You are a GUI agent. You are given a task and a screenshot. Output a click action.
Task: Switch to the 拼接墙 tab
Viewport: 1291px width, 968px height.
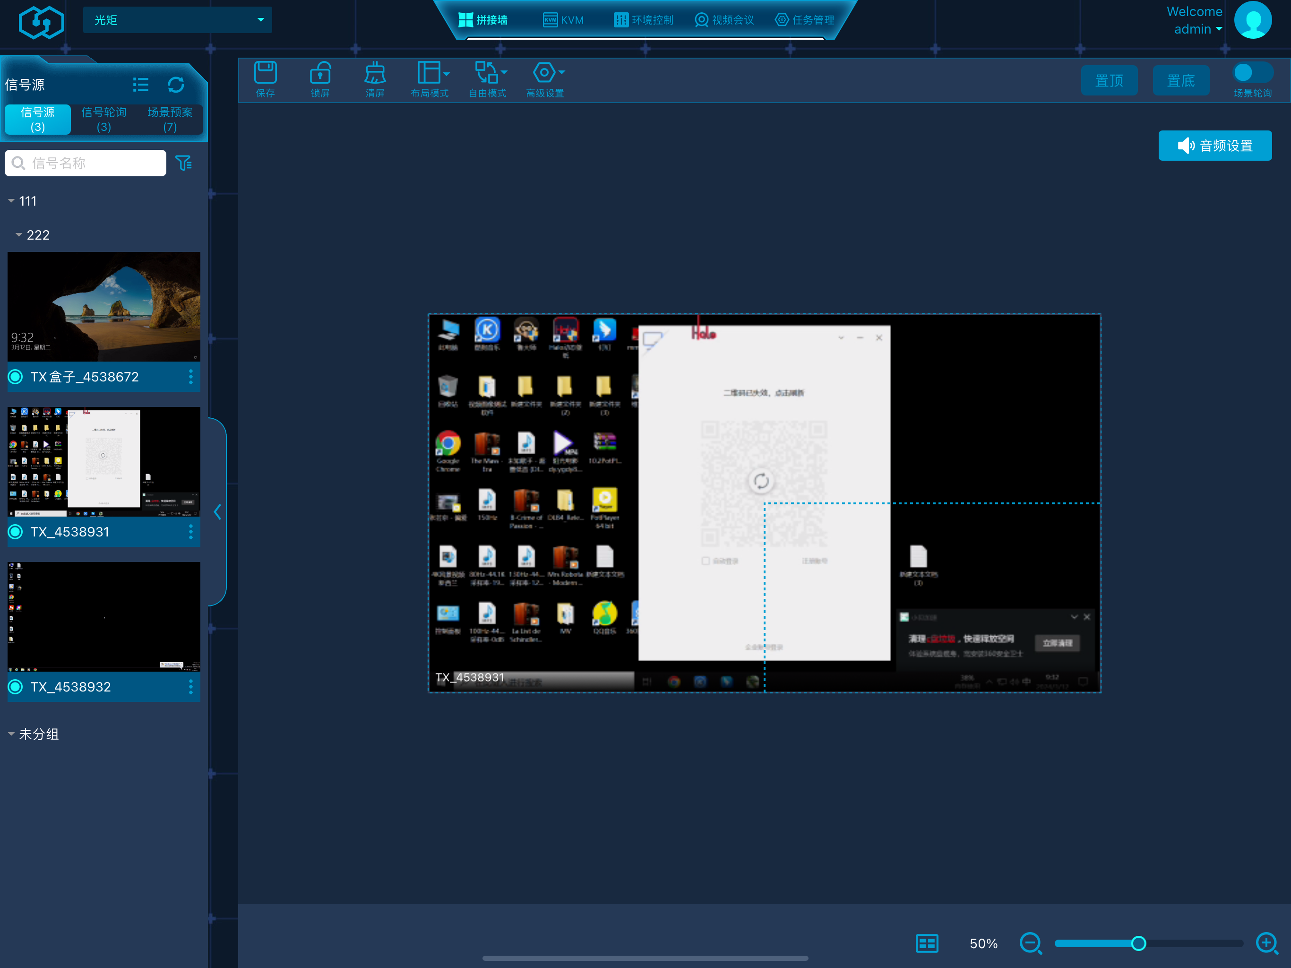click(482, 20)
